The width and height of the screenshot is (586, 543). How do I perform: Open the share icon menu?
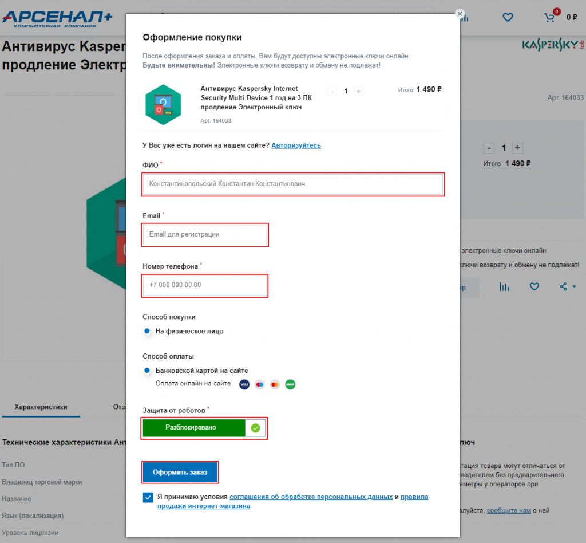[x=567, y=287]
